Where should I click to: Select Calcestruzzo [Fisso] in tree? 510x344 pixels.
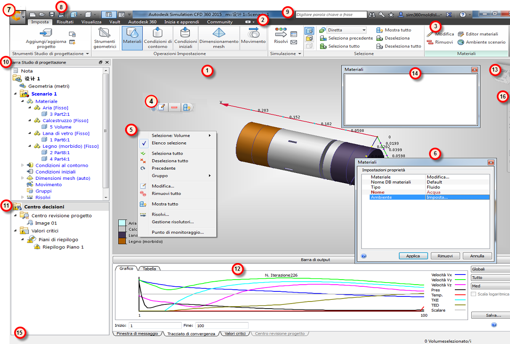click(65, 120)
